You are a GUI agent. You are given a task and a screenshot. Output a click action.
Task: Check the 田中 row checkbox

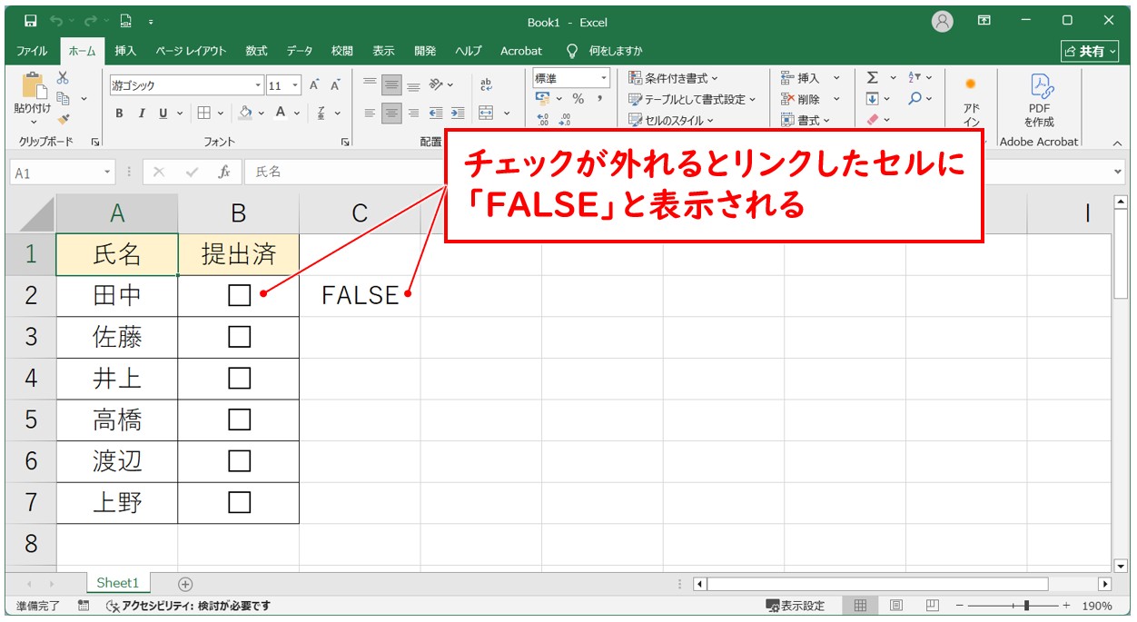239,295
